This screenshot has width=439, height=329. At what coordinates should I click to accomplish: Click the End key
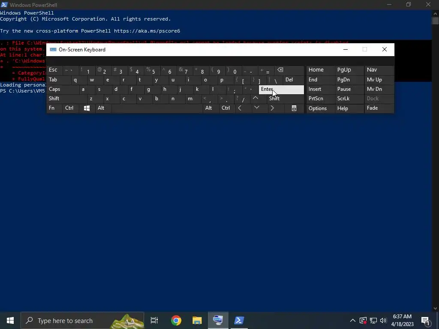click(321, 80)
